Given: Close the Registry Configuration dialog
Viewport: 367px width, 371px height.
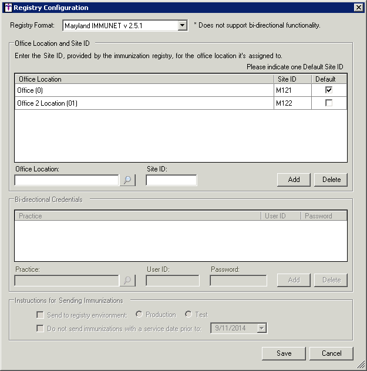Looking at the screenshot, I should click(x=358, y=8).
